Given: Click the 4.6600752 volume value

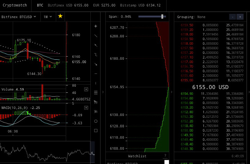Looking at the screenshot, I should click(x=81, y=99).
